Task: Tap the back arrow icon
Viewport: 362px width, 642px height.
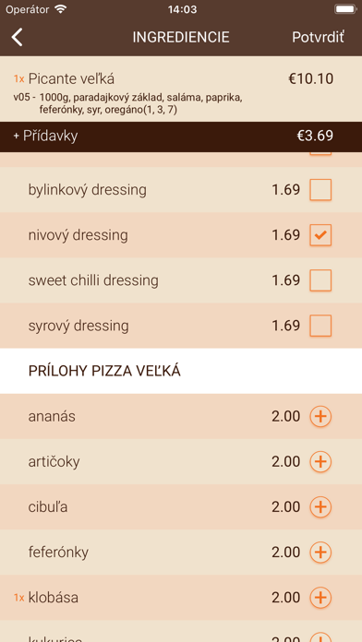Action: click(x=17, y=37)
